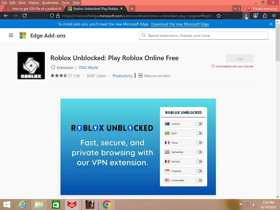280x210 pixels.
Task: Open the Downloads panel icon
Action: click(246, 16)
